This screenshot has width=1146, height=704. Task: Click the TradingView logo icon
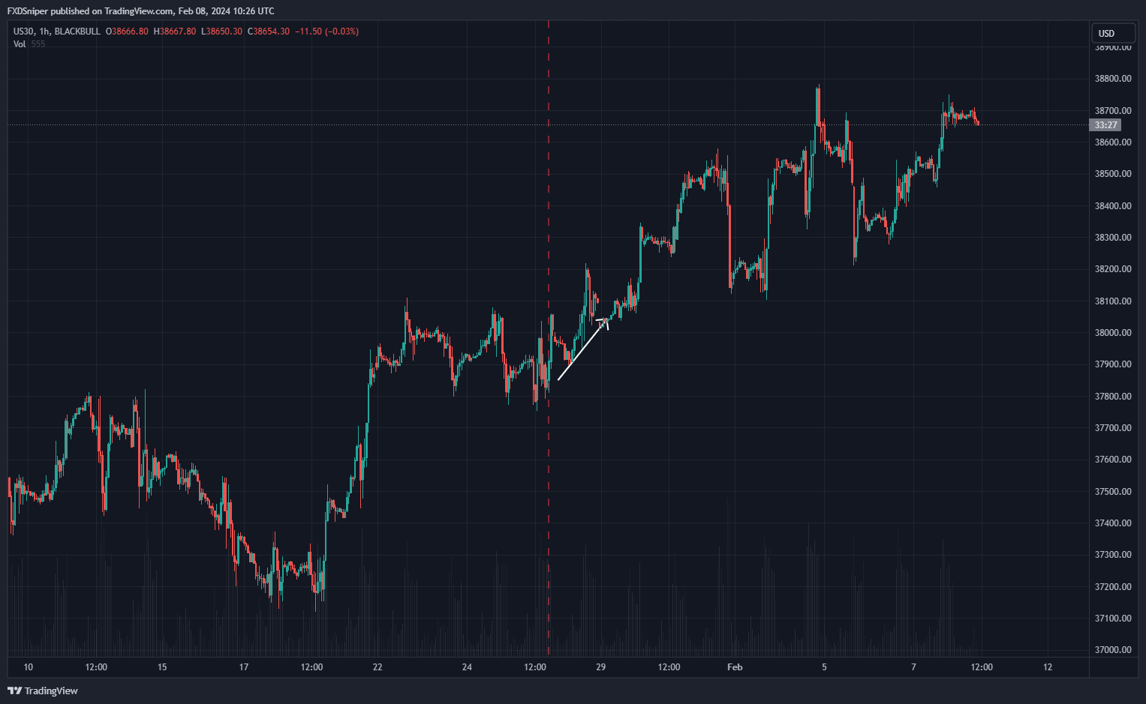(14, 691)
